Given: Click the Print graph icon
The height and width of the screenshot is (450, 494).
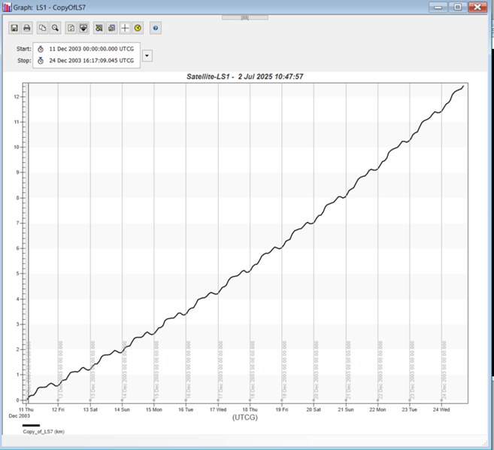Looking at the screenshot, I should pyautogui.click(x=27, y=28).
